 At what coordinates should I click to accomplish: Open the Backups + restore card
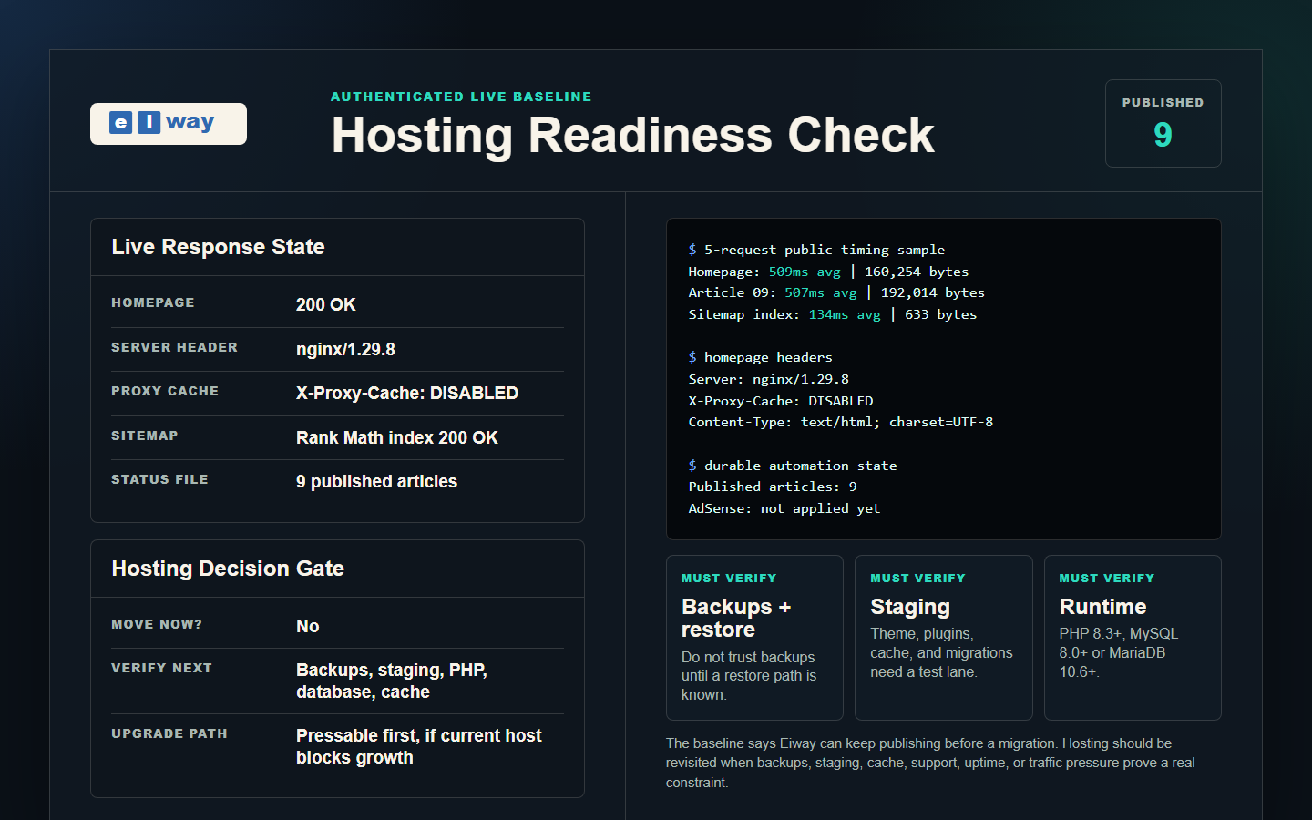tap(754, 638)
